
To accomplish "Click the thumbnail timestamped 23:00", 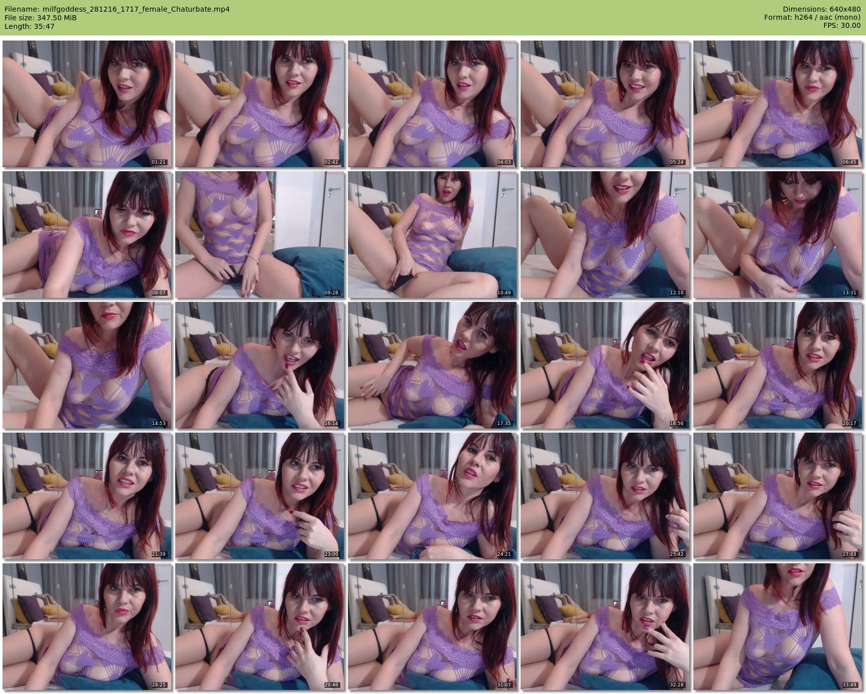I will (259, 496).
